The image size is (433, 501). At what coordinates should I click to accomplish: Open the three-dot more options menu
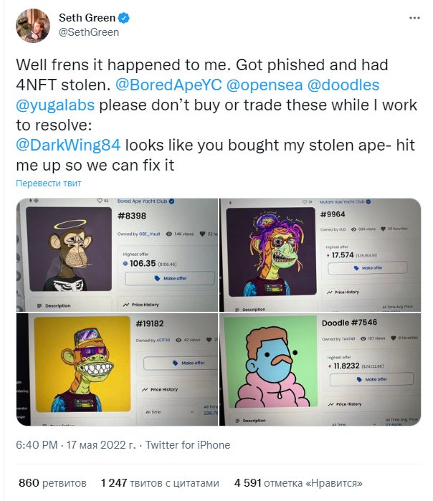pos(414,18)
